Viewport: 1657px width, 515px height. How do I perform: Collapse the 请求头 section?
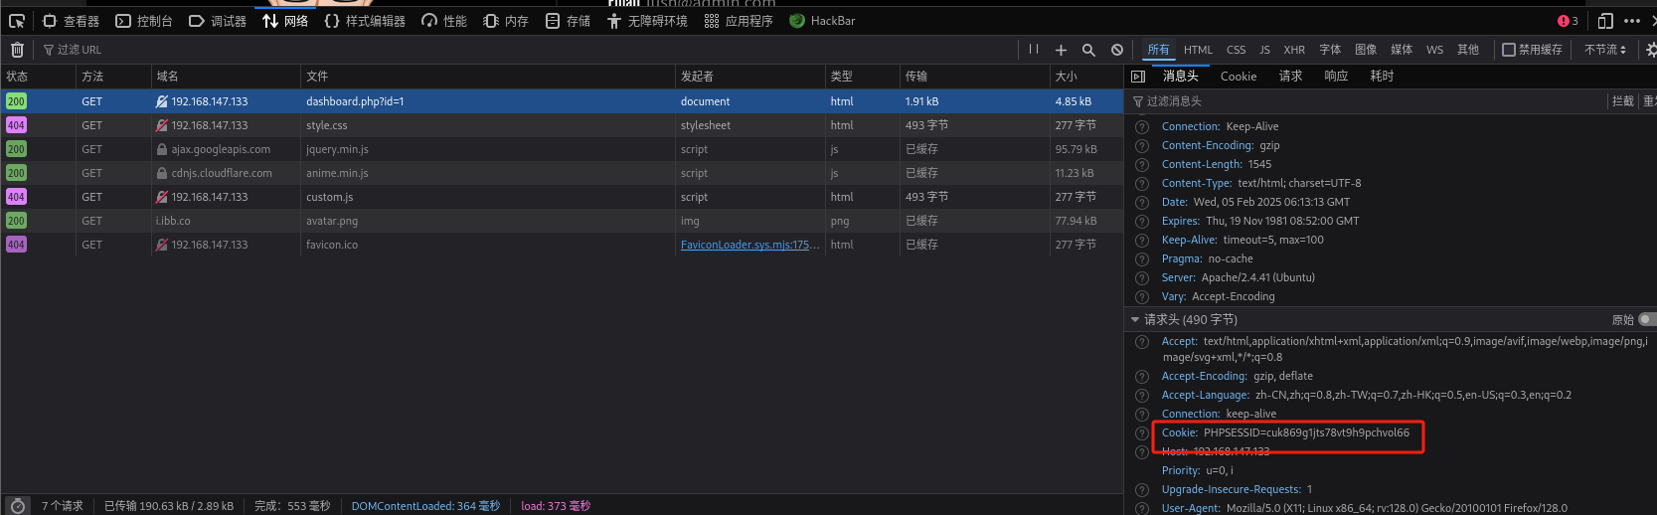[1135, 320]
